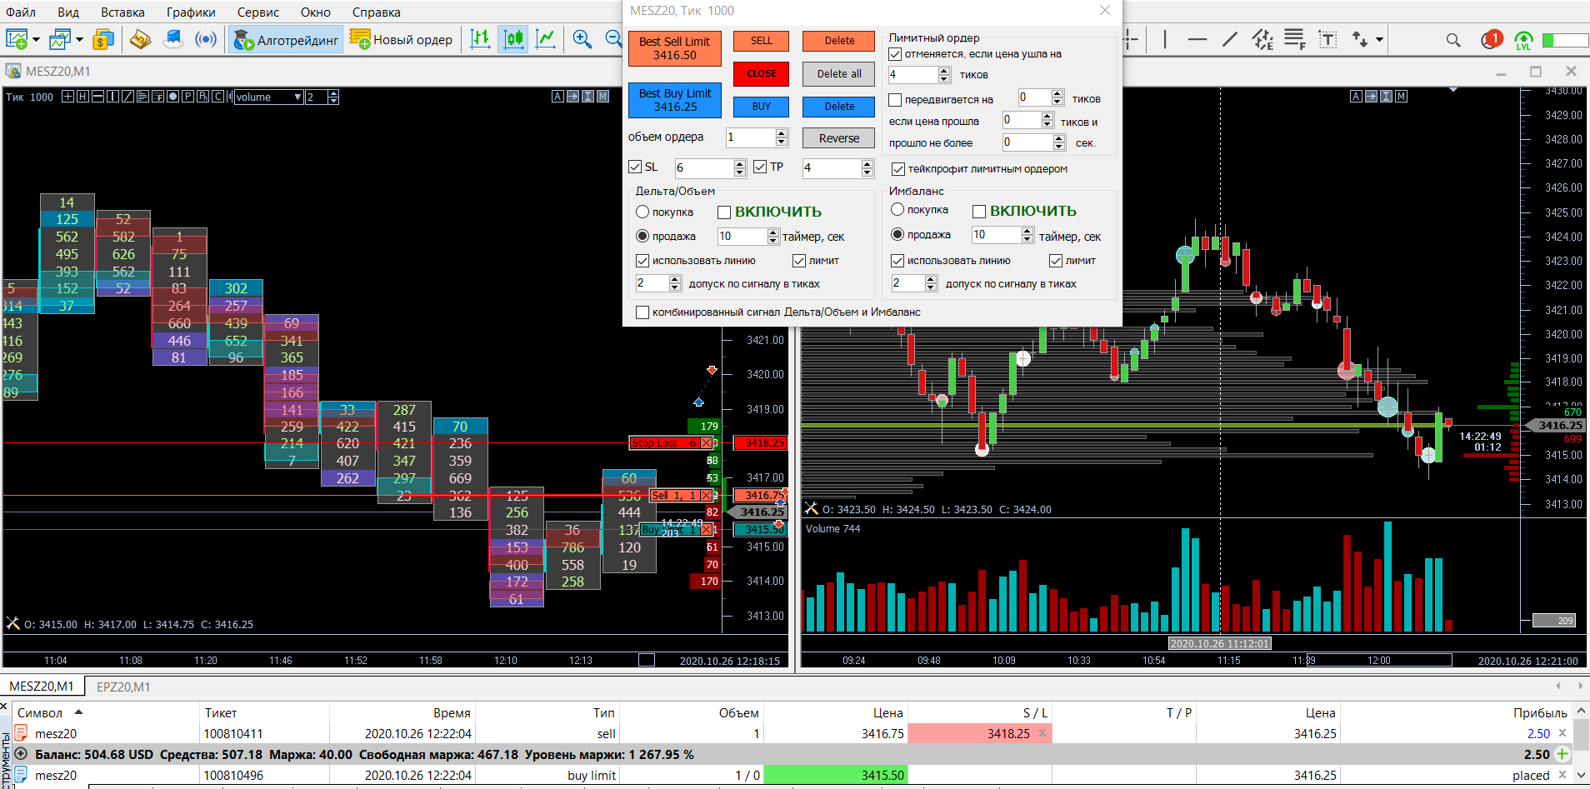Enable the комбинированный сигнал Дельта/Объем и Имбаланс checkbox
Screen dimensions: 1590x789
[x=642, y=312]
